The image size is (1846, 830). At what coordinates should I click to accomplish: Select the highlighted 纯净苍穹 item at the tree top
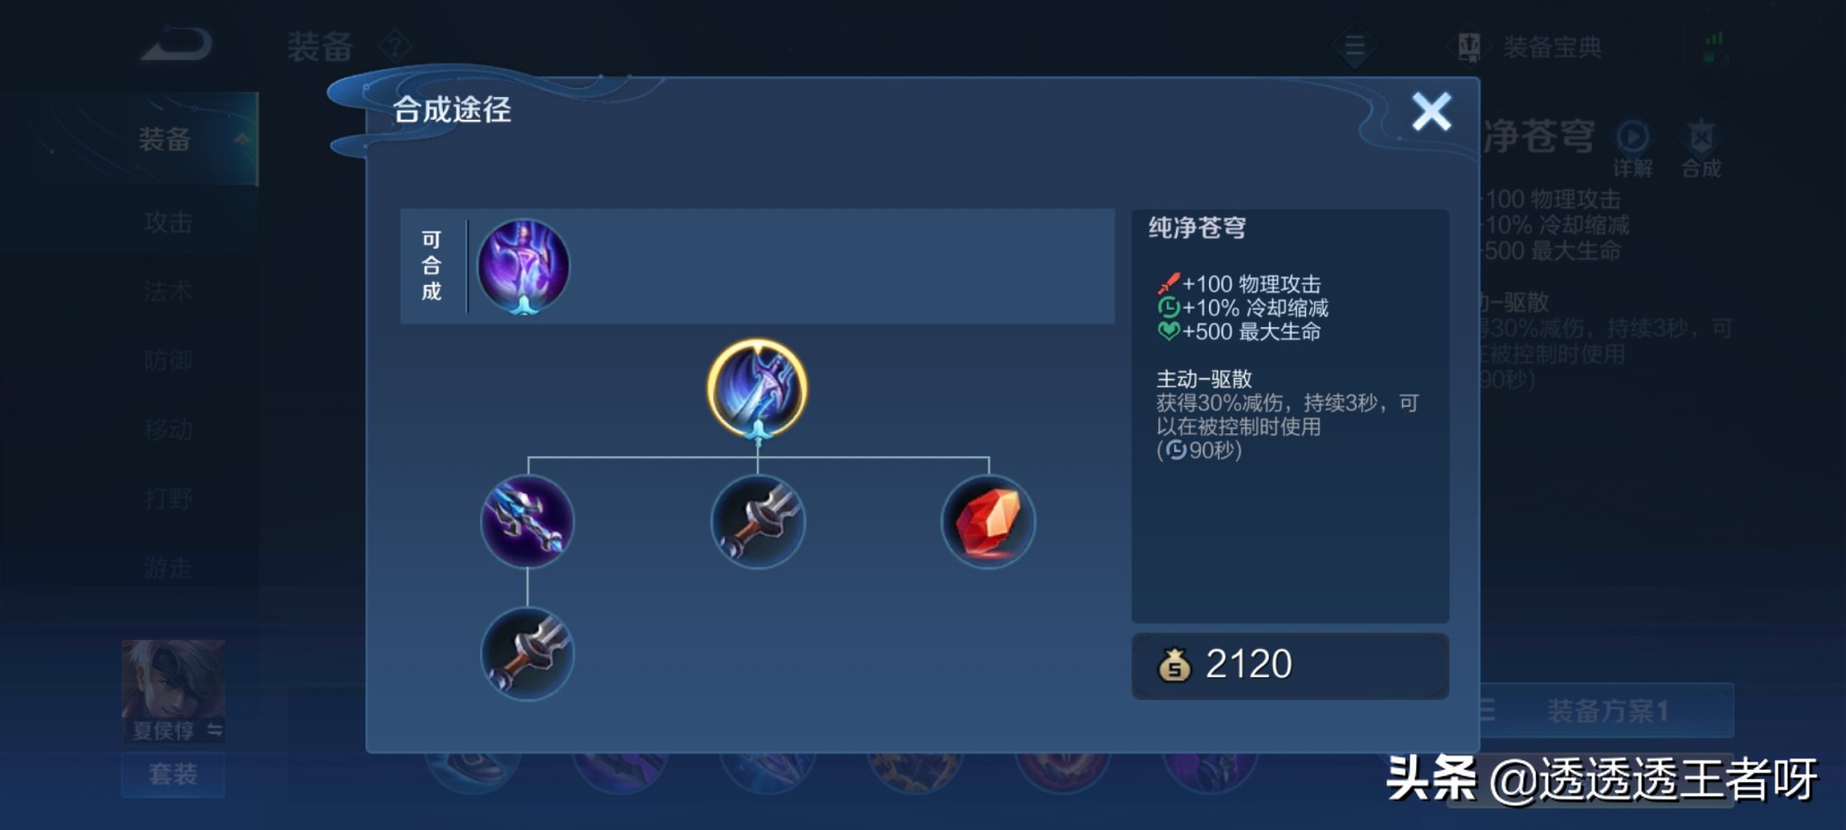[x=758, y=388]
